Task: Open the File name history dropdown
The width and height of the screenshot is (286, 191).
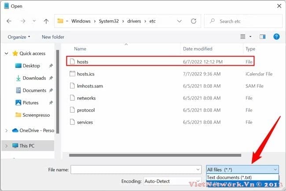Action: tap(198, 169)
